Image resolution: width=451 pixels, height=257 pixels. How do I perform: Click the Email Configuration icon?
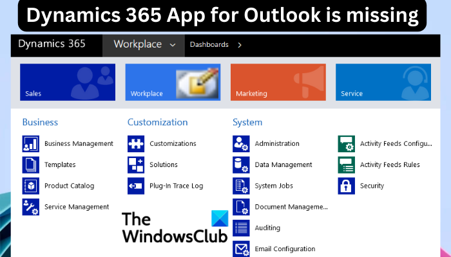(241, 249)
